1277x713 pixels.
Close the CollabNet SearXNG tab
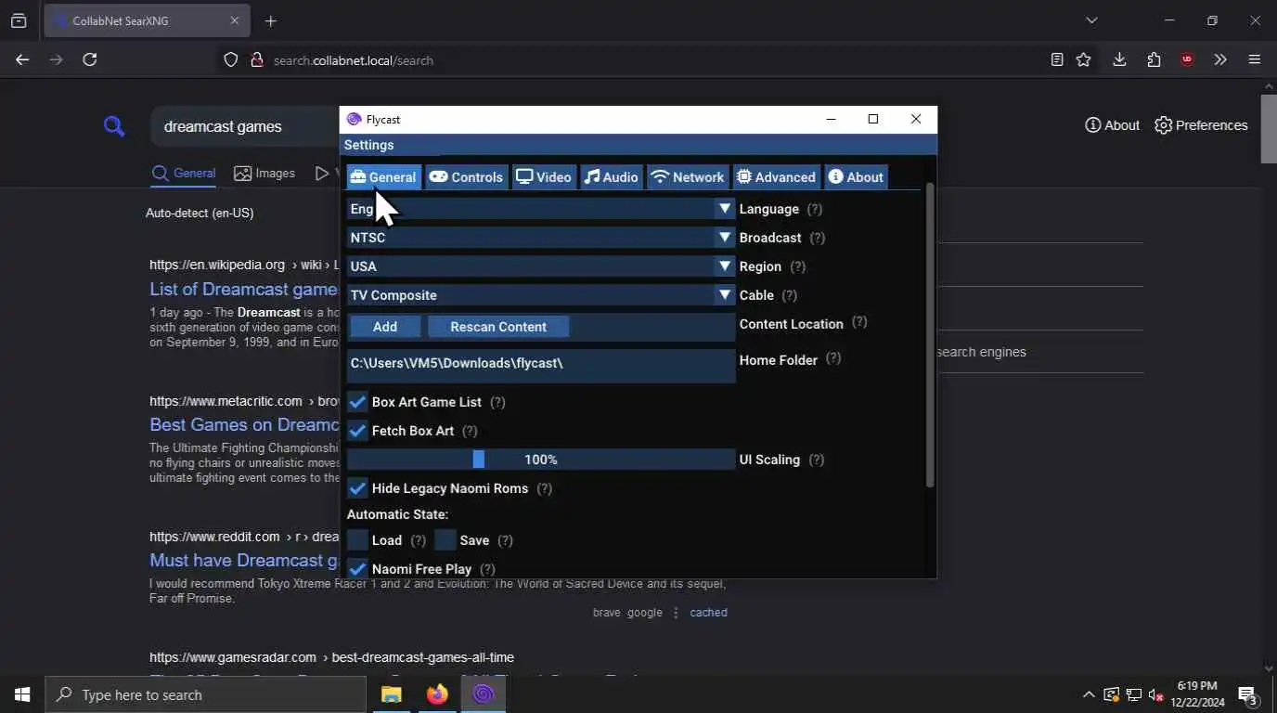tap(234, 20)
